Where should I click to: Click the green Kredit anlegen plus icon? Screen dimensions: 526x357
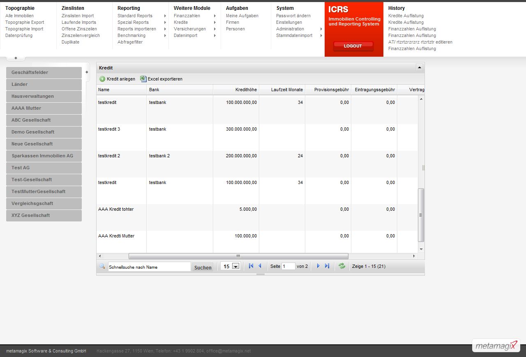[102, 79]
